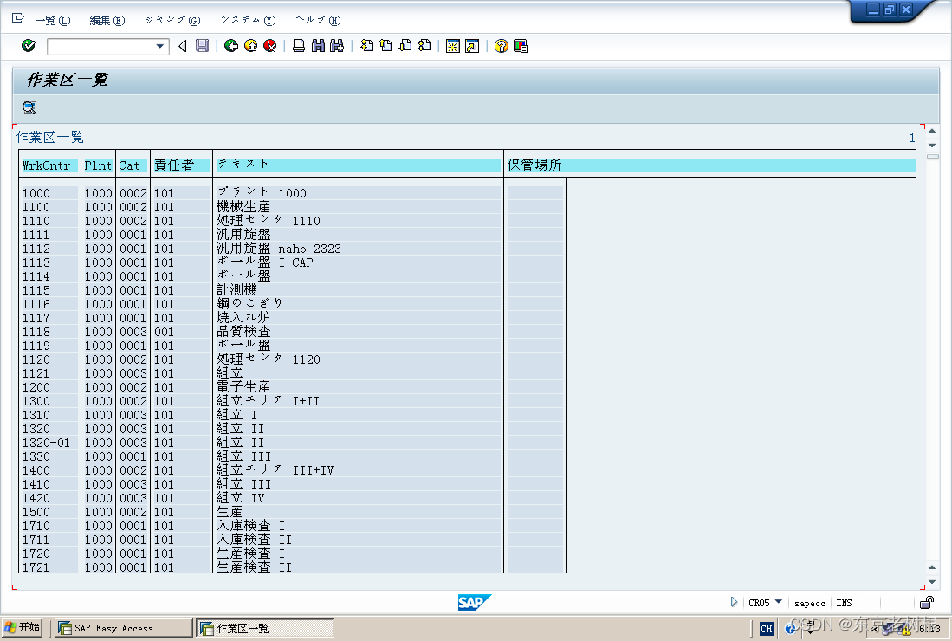The width and height of the screenshot is (952, 641).
Task: Click the Enter green checkmark icon
Action: (28, 45)
